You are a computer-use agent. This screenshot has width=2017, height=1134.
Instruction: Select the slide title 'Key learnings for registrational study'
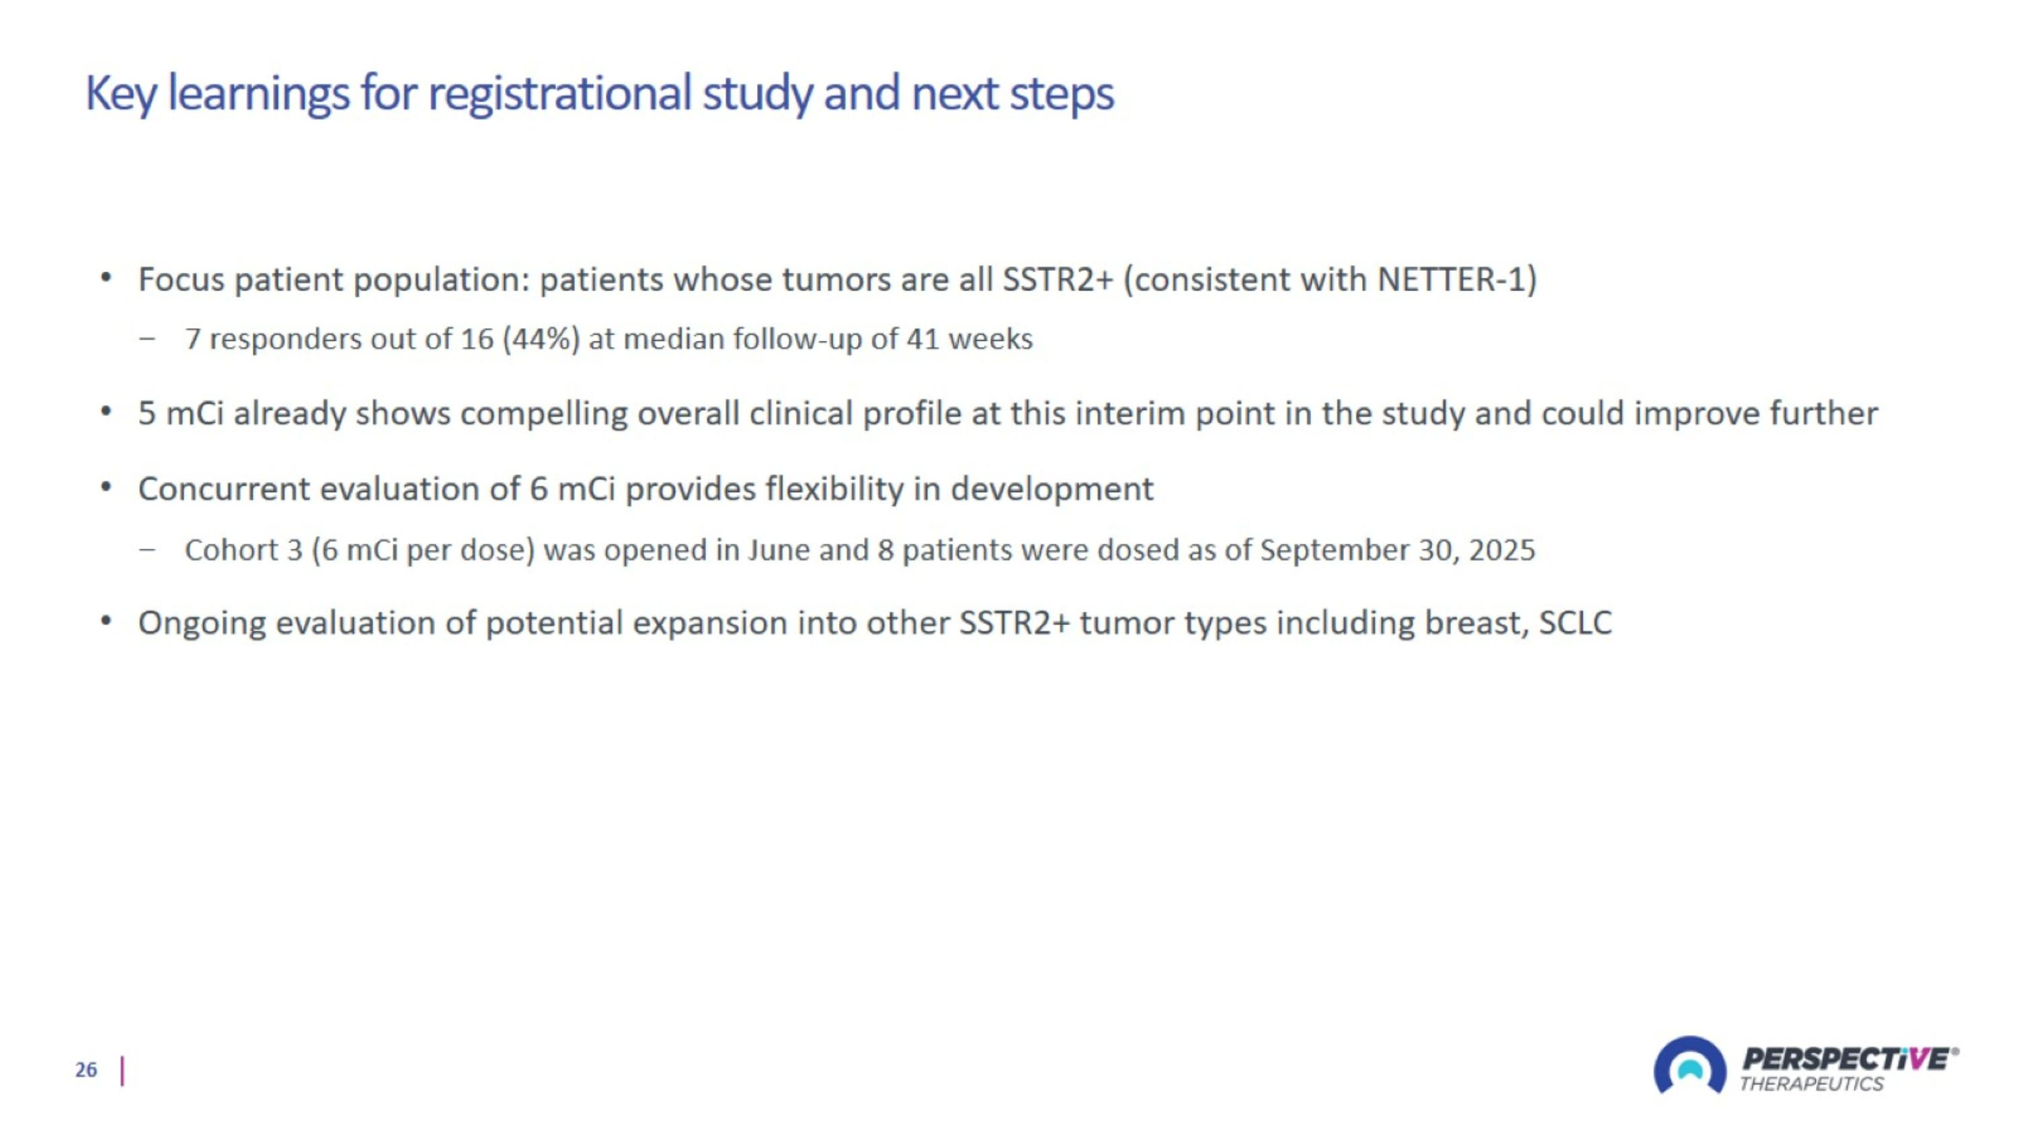click(599, 94)
